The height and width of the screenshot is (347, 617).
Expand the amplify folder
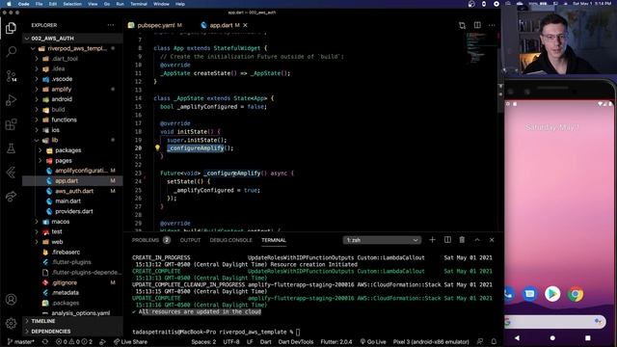click(x=73, y=90)
